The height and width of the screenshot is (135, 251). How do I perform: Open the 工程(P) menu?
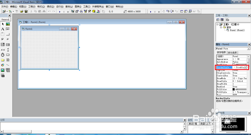tap(32, 7)
